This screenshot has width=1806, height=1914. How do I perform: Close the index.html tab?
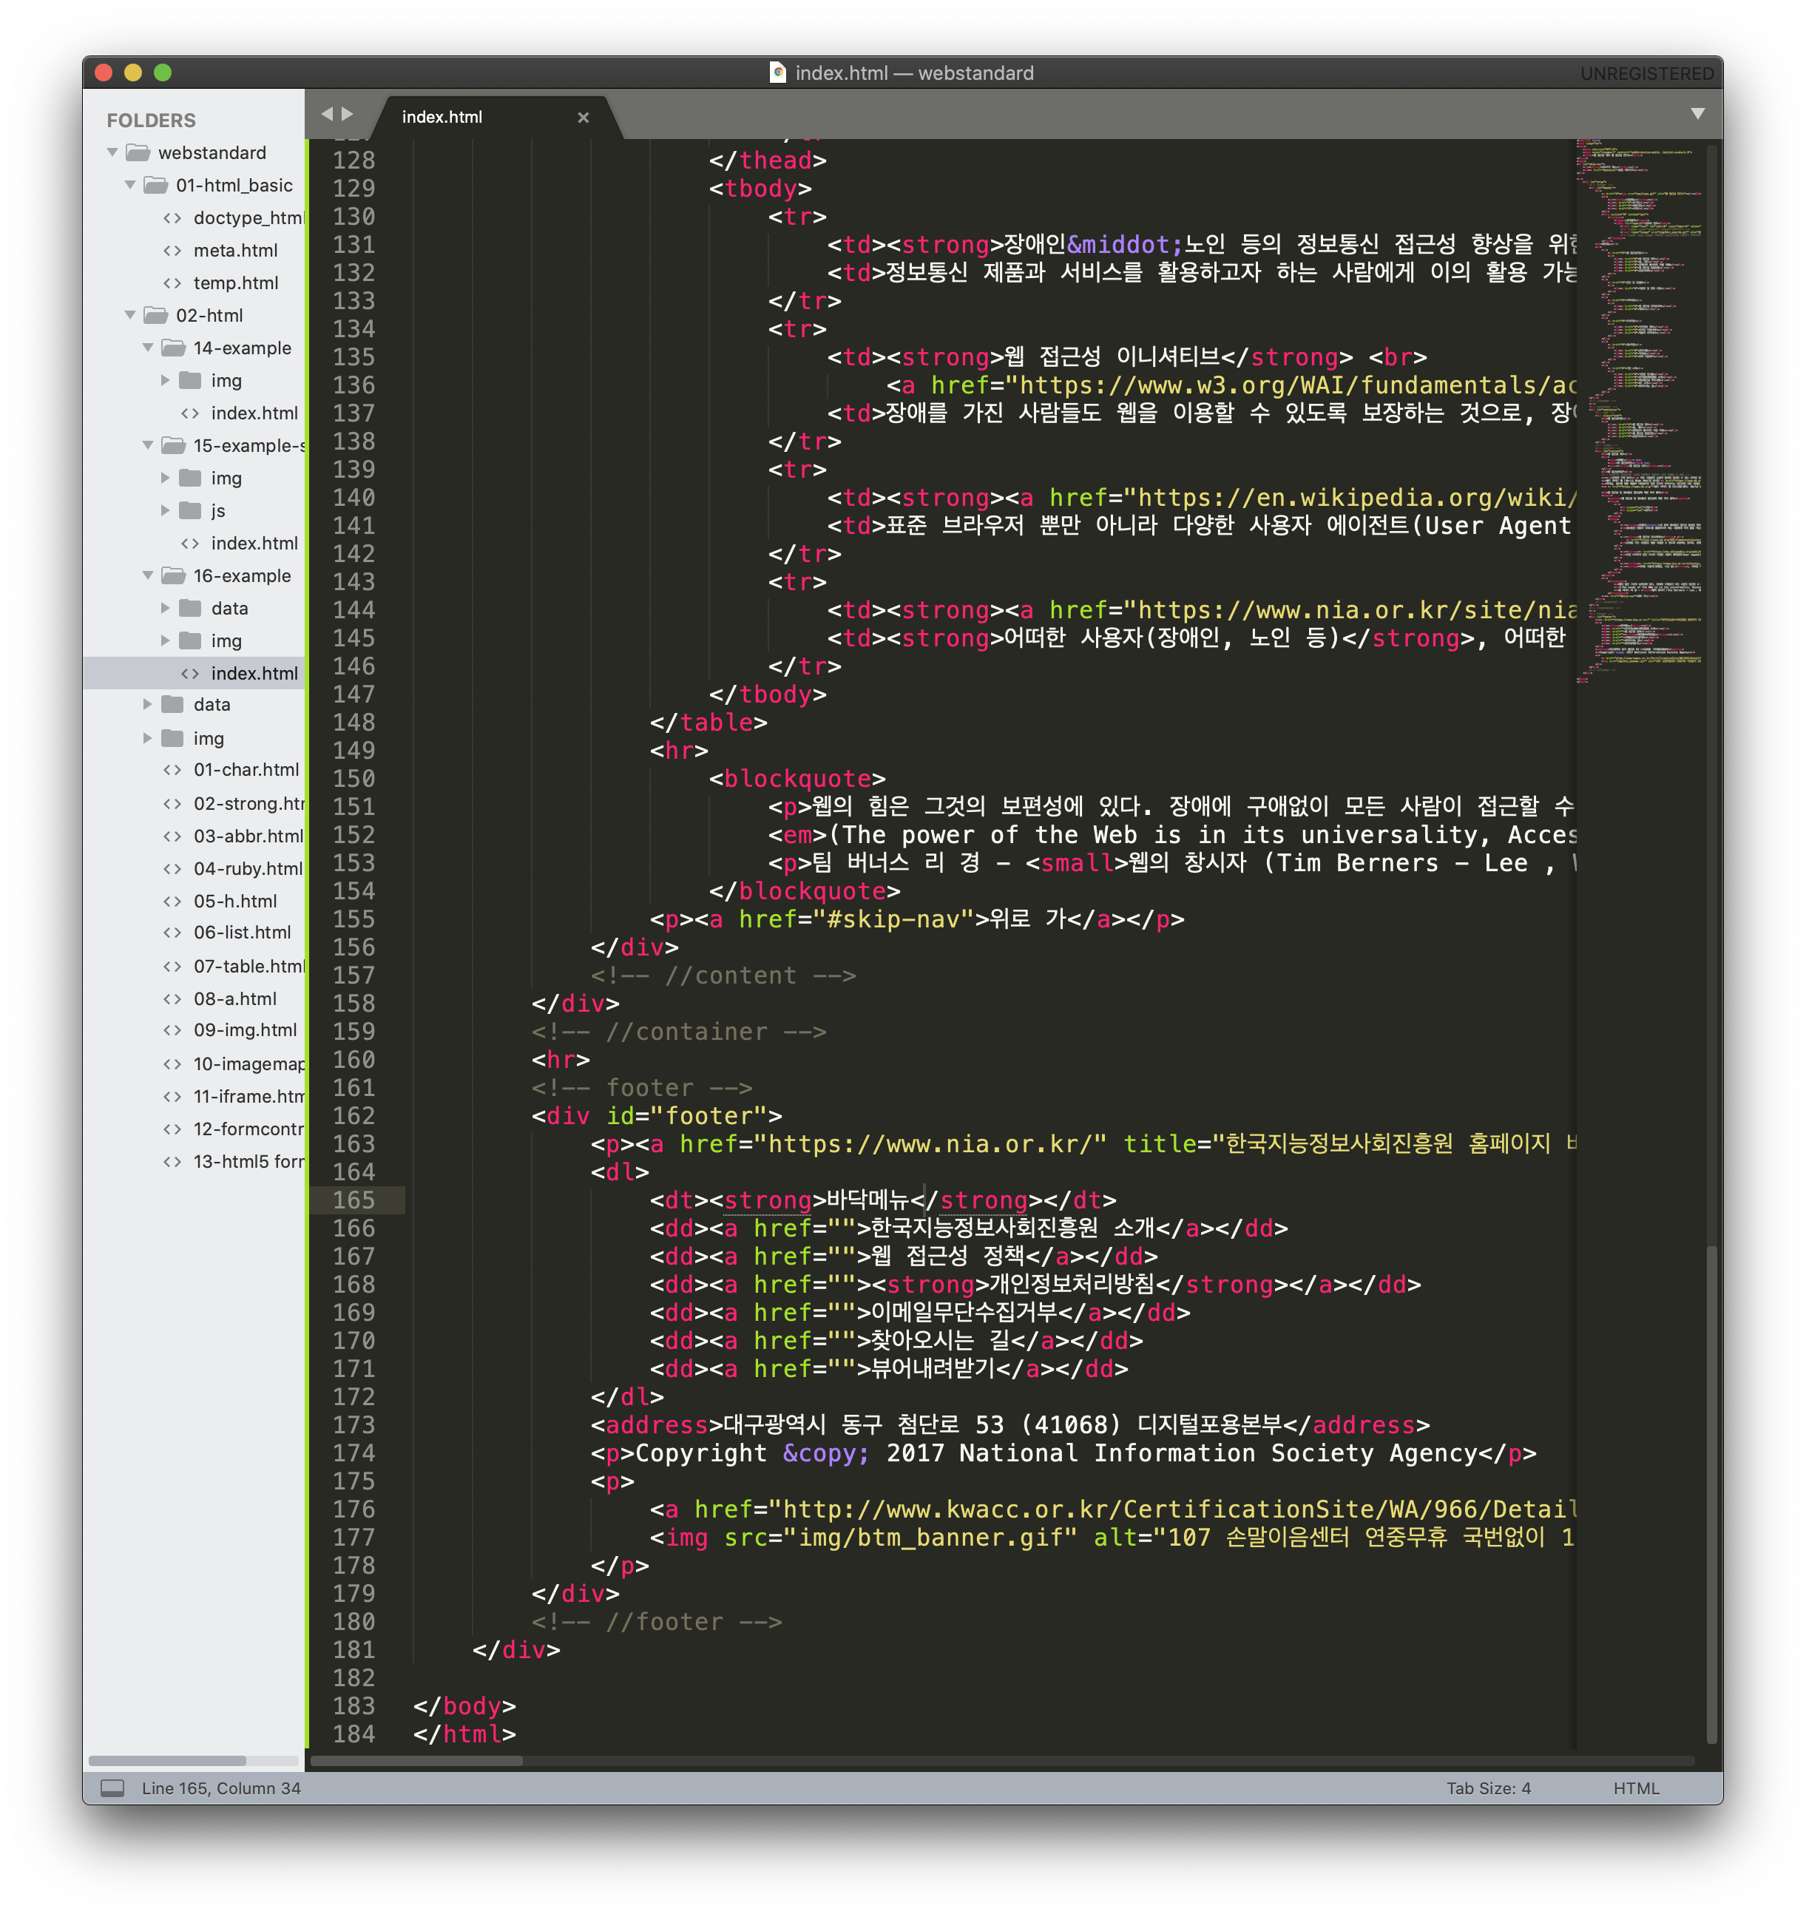click(583, 118)
